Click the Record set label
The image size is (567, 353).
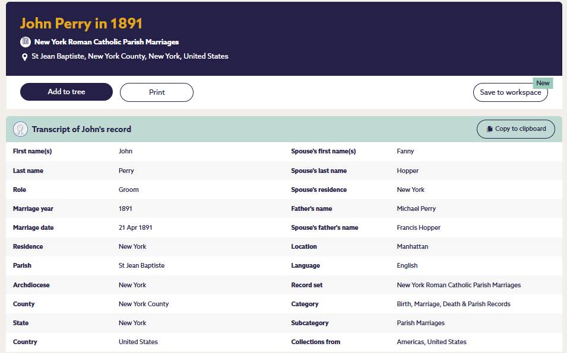pyautogui.click(x=306, y=285)
